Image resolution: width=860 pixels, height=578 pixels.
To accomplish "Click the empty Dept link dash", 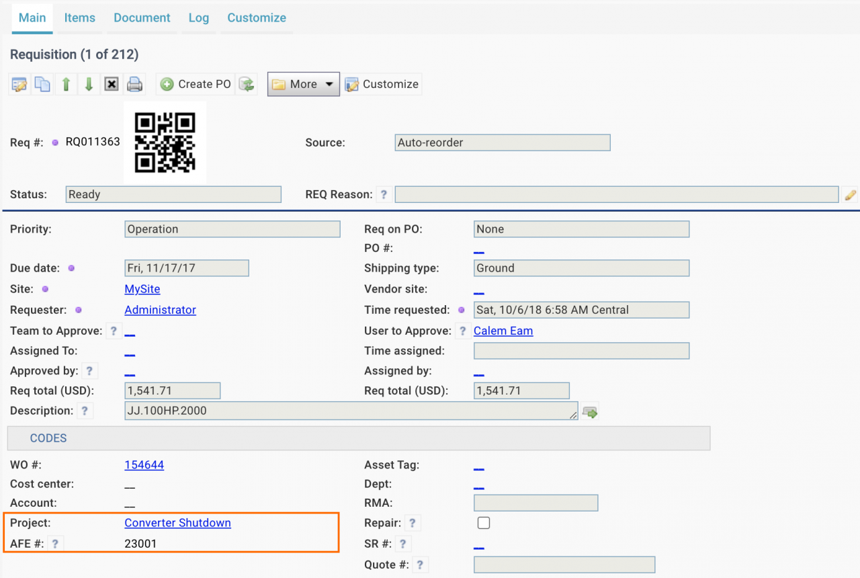I will pyautogui.click(x=479, y=486).
